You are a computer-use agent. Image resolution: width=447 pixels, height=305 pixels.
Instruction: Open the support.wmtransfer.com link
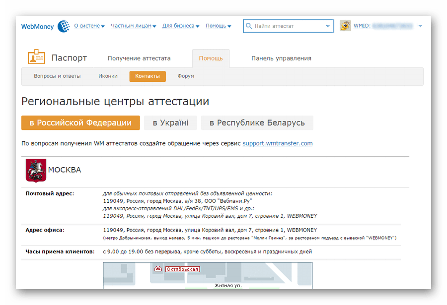277,143
